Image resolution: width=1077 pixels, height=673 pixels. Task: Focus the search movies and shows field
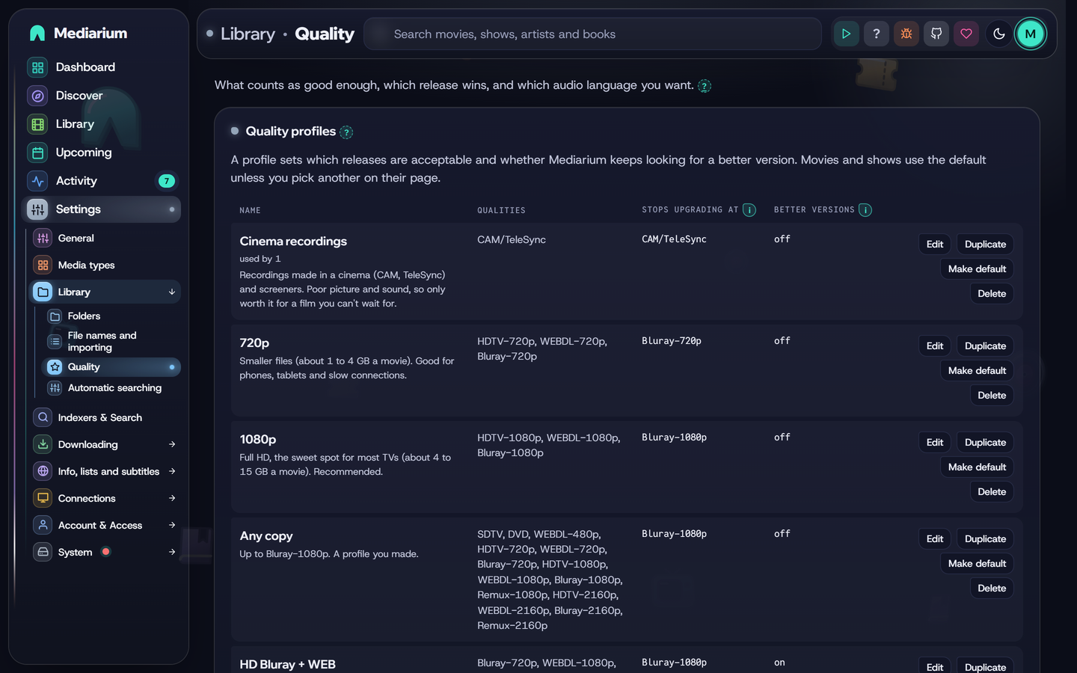click(592, 34)
